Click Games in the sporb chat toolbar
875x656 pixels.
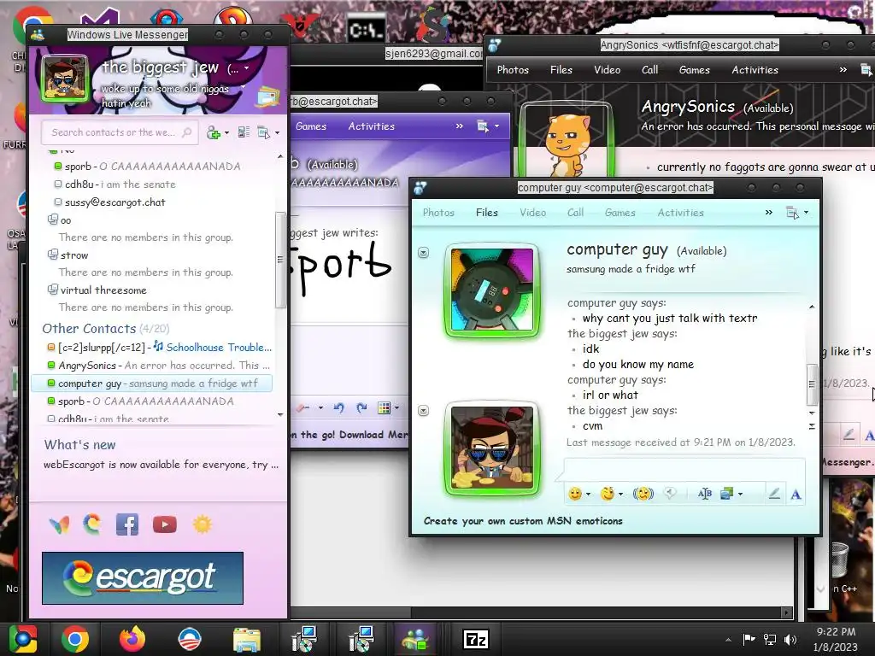(311, 126)
